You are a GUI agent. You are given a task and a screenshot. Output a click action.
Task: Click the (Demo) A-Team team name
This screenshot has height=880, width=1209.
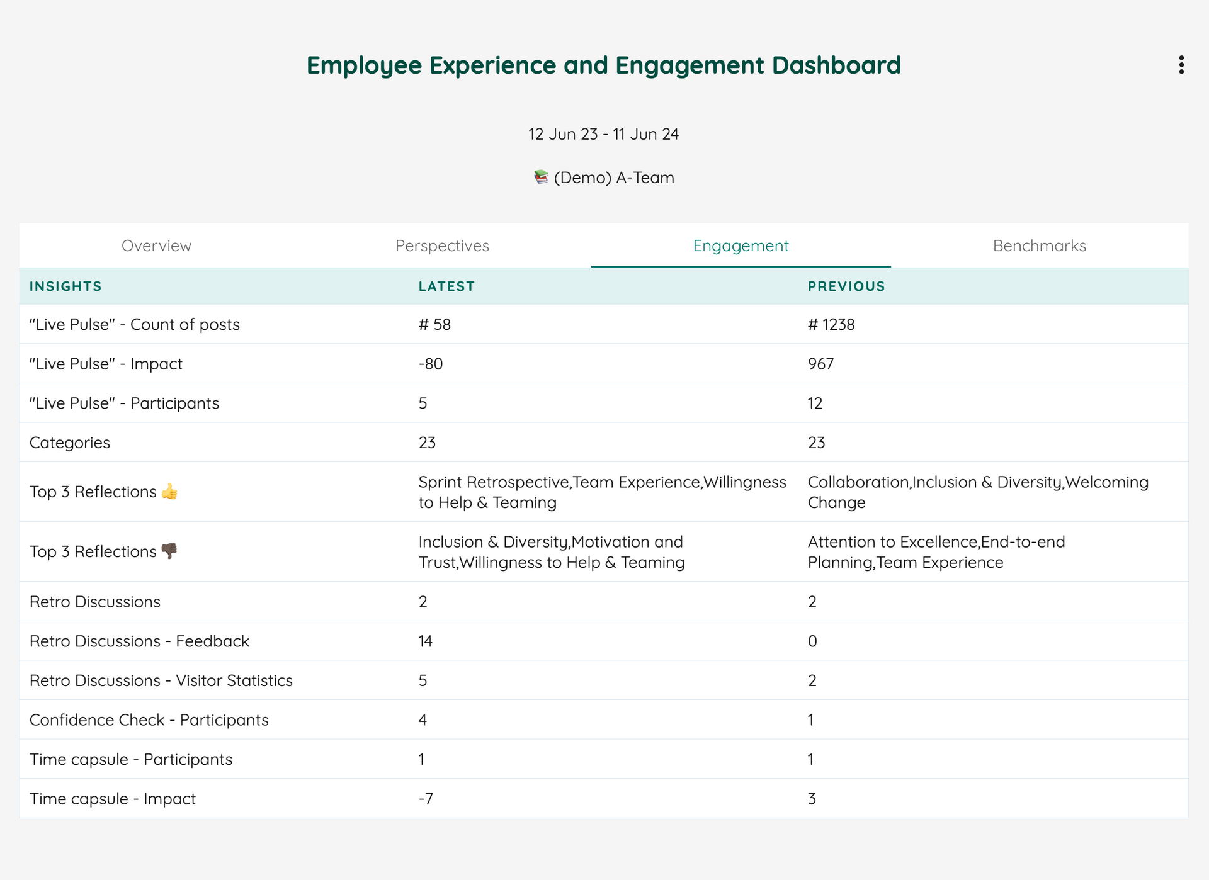point(614,178)
